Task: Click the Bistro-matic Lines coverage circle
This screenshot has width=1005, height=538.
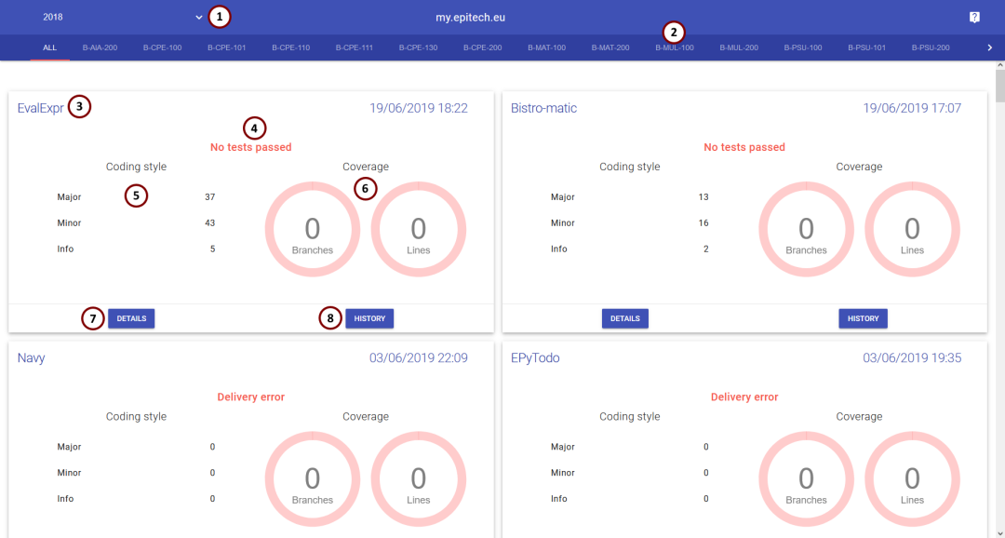Action: tap(912, 230)
